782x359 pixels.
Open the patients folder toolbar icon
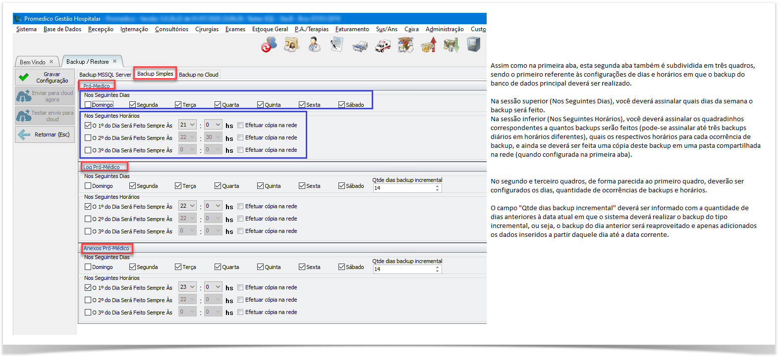(x=291, y=45)
